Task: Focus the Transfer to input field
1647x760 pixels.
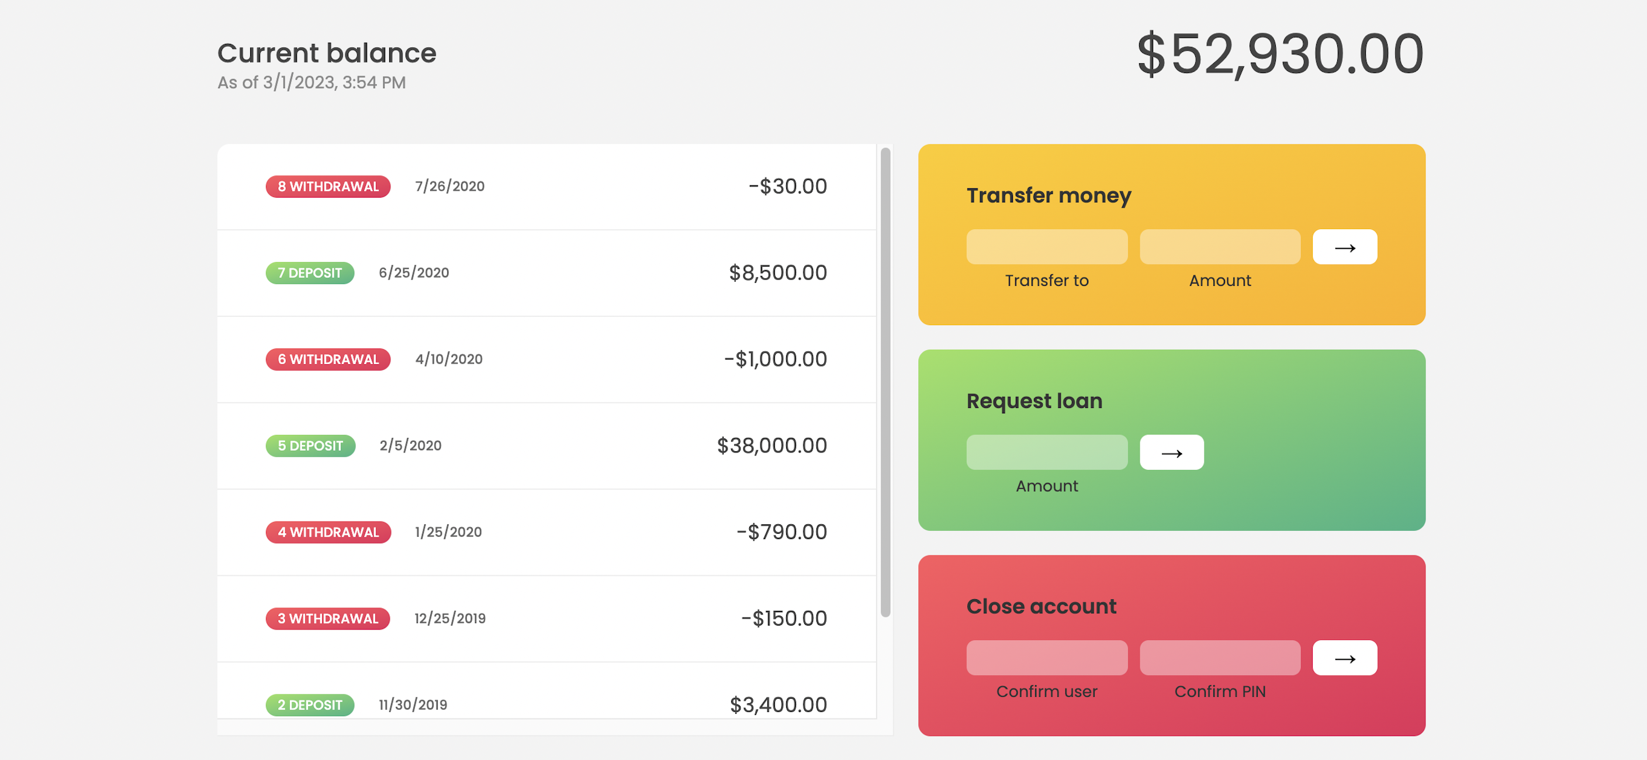Action: tap(1046, 247)
